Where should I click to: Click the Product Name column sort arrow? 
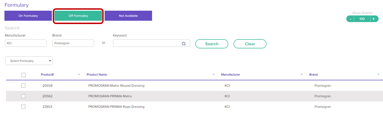(213, 75)
